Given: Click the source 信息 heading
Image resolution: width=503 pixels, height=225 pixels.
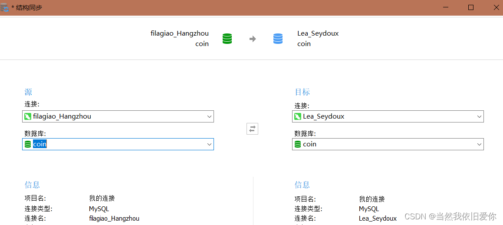Looking at the screenshot, I should (x=32, y=185).
